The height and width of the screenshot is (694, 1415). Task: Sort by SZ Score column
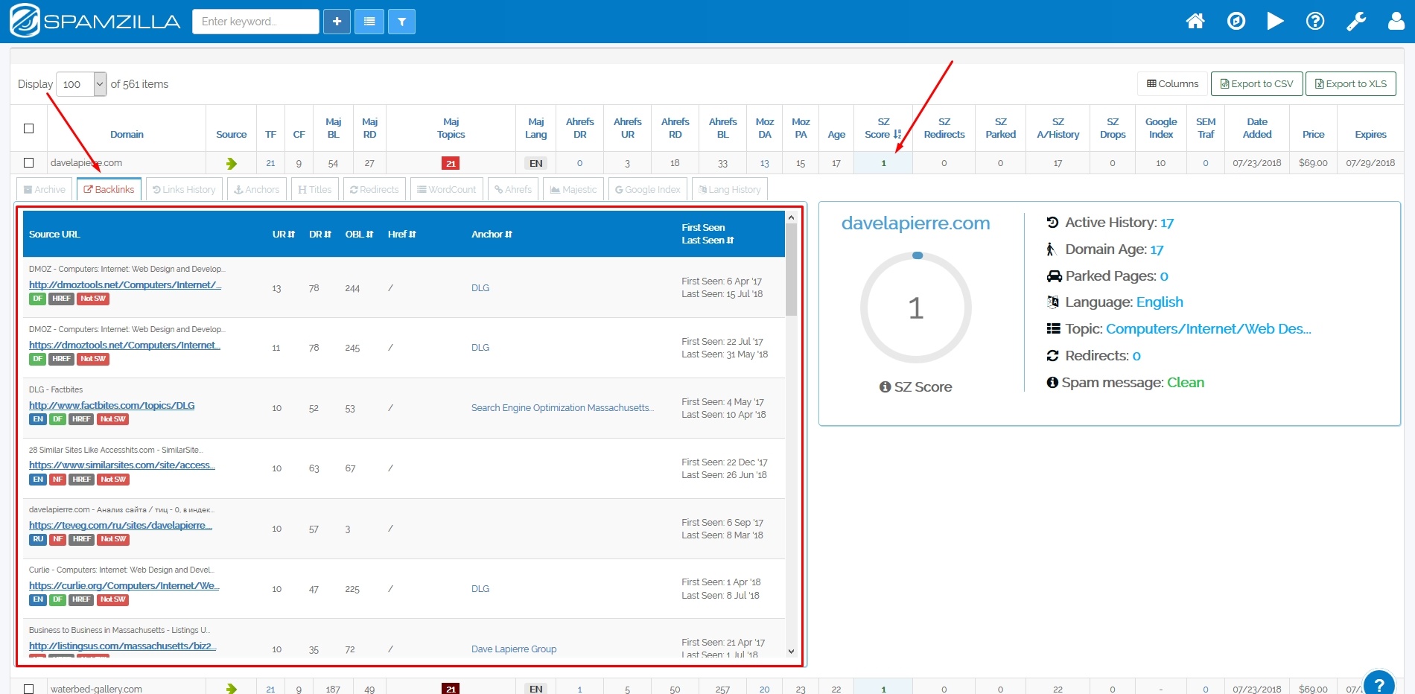[x=883, y=128]
